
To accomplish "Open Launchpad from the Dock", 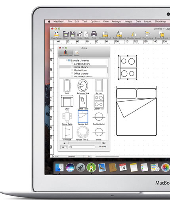I will point(80,167).
